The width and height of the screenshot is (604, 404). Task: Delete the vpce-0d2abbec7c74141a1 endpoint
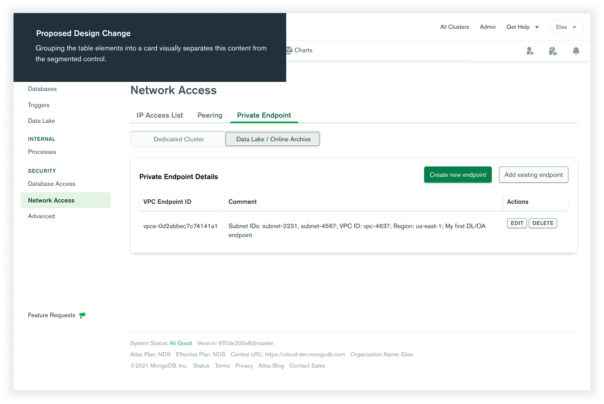click(x=543, y=223)
